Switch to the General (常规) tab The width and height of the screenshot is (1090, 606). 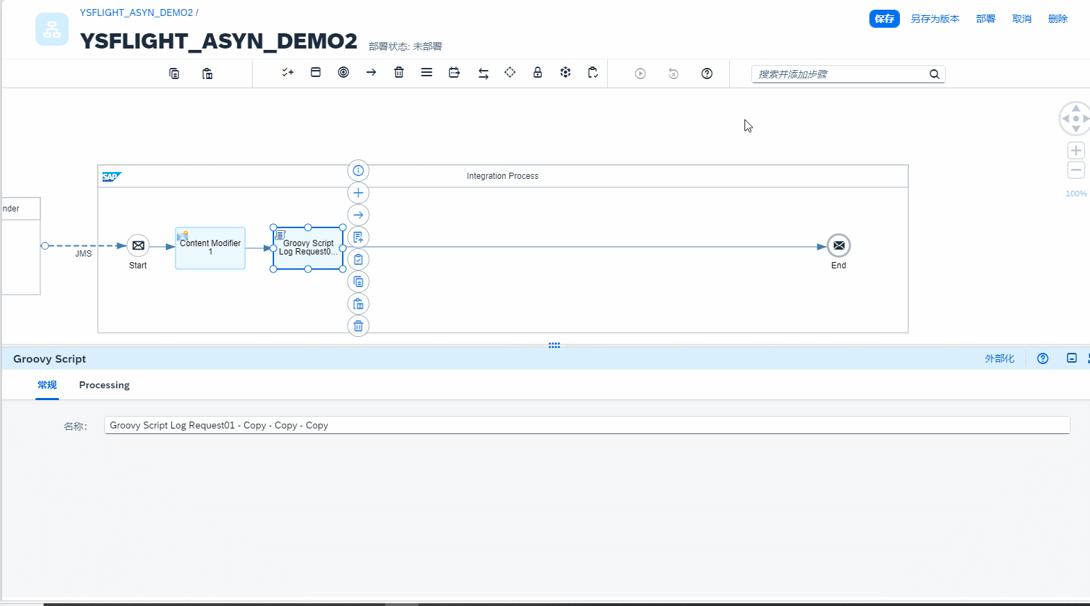[x=47, y=385]
